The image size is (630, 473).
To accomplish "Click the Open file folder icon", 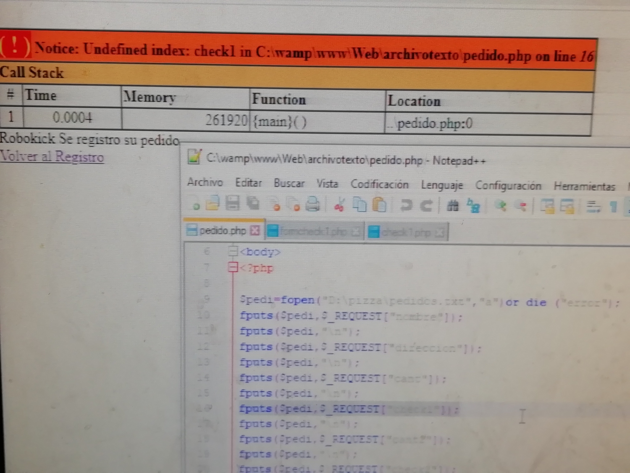I will [213, 203].
